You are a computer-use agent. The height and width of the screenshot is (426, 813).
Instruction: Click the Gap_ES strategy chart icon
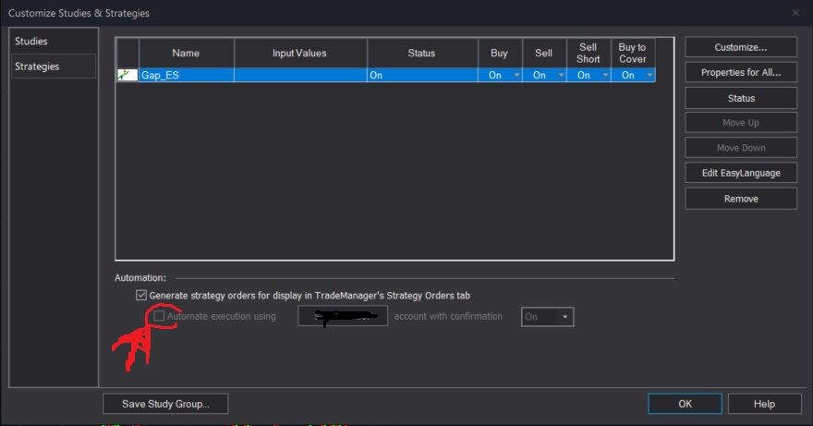[x=127, y=75]
